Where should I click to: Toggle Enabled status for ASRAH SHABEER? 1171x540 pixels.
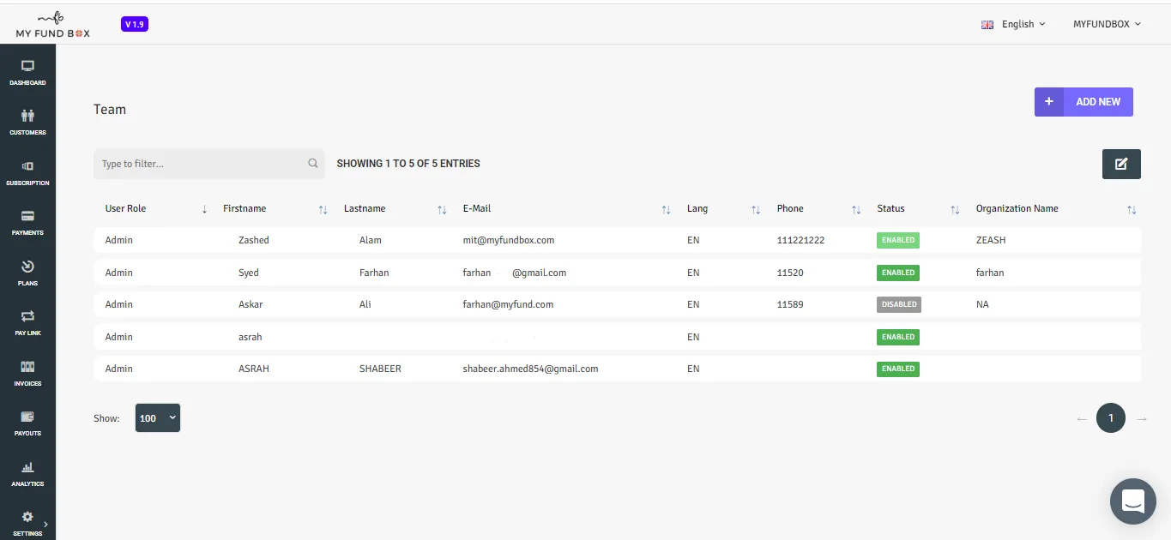[898, 369]
